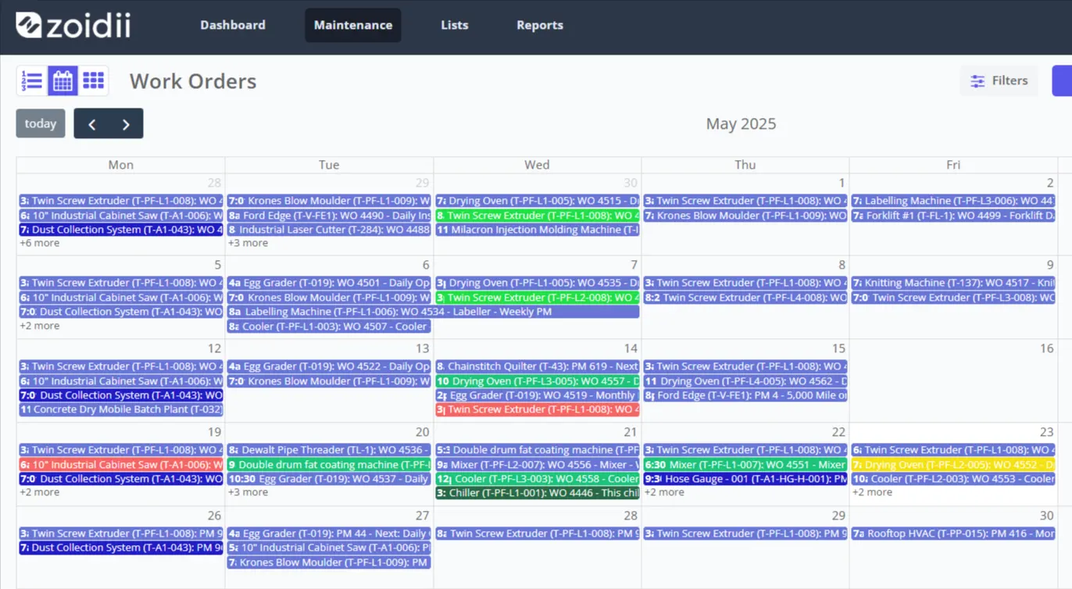Viewport: 1072px width, 589px height.
Task: Open Egg Grader PM 44 event
Action: point(329,534)
